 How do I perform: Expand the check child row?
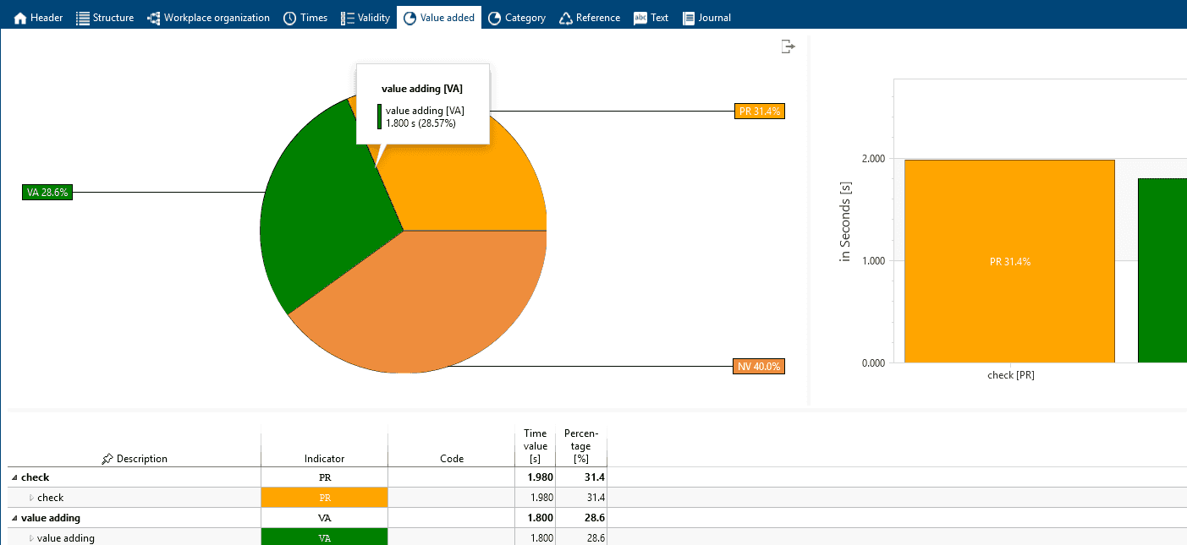tap(32, 498)
